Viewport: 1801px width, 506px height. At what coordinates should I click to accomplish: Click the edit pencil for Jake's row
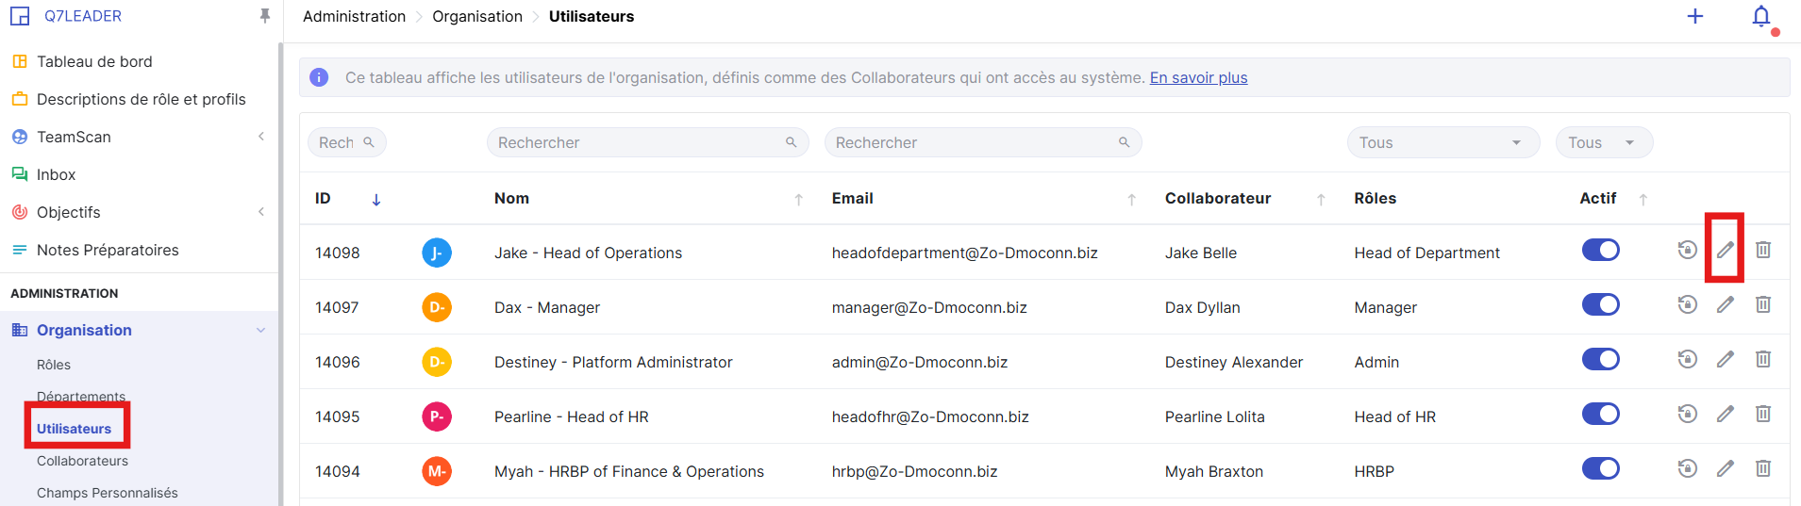[1725, 250]
